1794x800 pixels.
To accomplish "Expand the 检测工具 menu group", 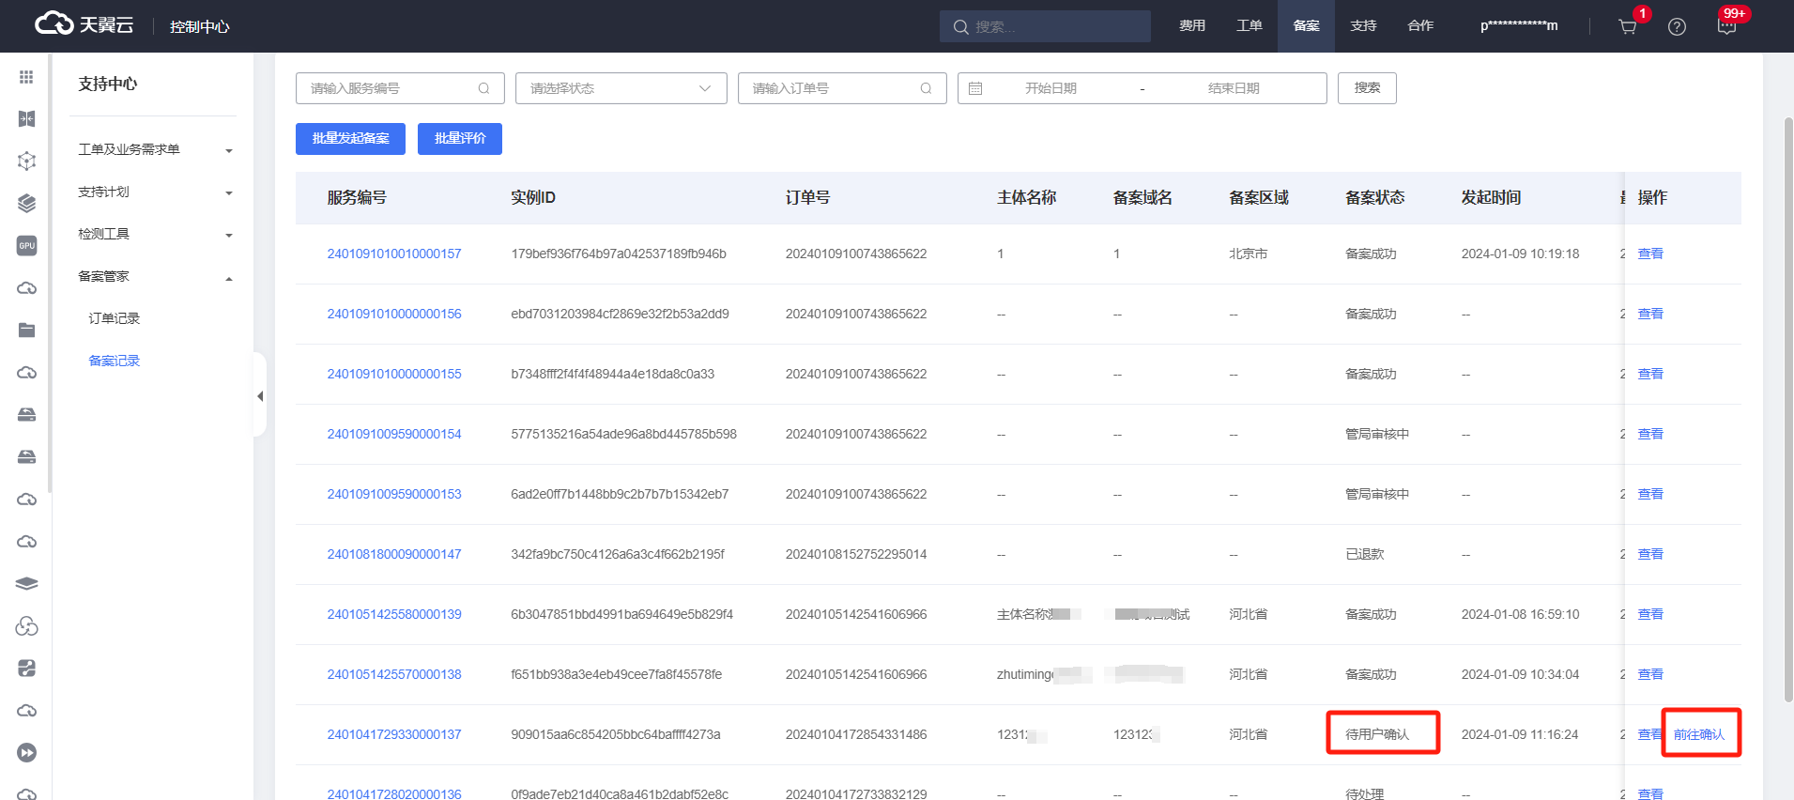I will (154, 234).
